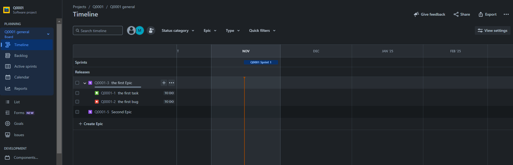
Task: Click the first Epic progress bar
Action: point(118,87)
